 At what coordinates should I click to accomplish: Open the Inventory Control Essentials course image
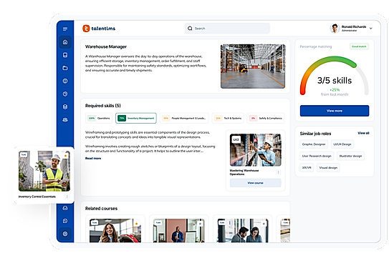(44, 171)
